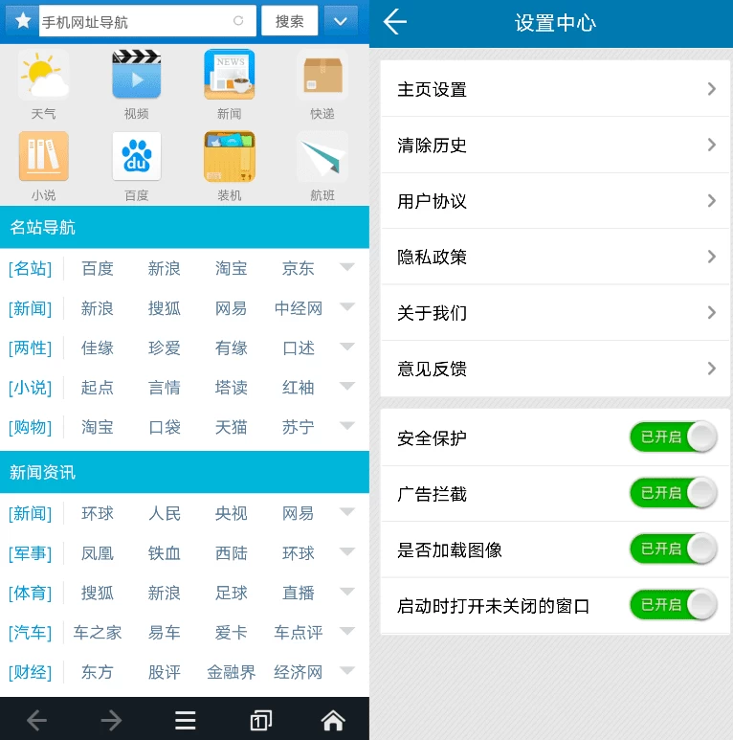Image resolution: width=733 pixels, height=740 pixels.
Task: Open the 快递 package delivery icon
Action: point(322,76)
